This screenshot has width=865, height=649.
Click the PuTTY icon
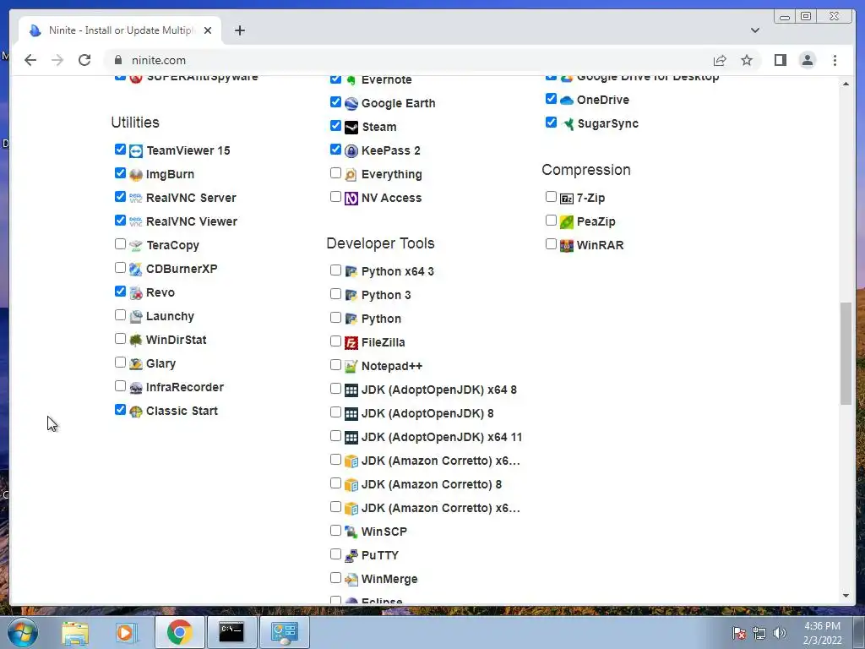coord(351,556)
